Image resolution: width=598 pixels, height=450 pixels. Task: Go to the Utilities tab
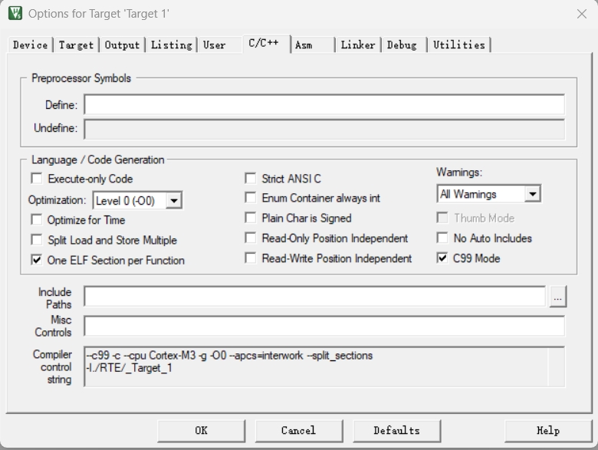coord(458,45)
